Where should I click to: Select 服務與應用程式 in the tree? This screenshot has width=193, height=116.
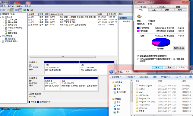pos(11,41)
